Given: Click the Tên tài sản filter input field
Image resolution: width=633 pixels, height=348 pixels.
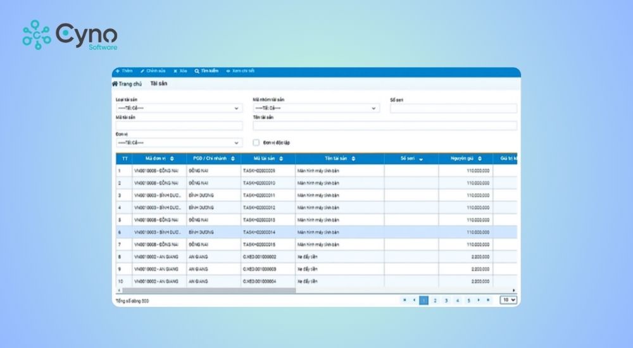Looking at the screenshot, I should pyautogui.click(x=385, y=125).
